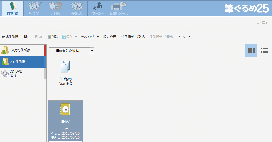Click 新規住所録 in the toolbar
The width and height of the screenshot is (272, 142).
click(10, 37)
